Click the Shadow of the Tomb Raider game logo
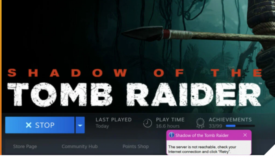Screen dimensions: 275x157 (135, 88)
